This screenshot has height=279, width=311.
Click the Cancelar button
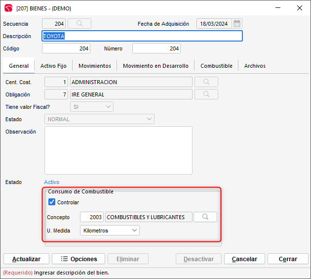click(244, 259)
